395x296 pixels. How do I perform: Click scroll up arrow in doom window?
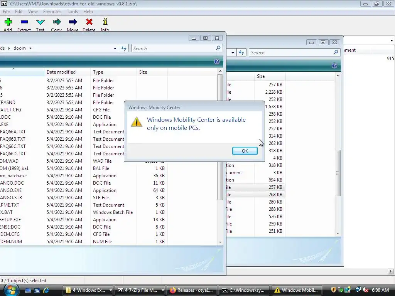[220, 71]
